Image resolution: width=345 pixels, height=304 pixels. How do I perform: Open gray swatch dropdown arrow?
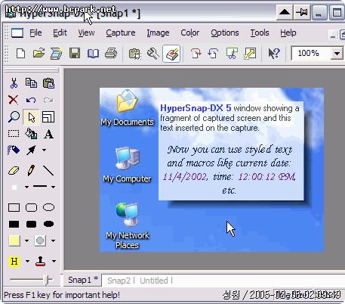(53, 240)
